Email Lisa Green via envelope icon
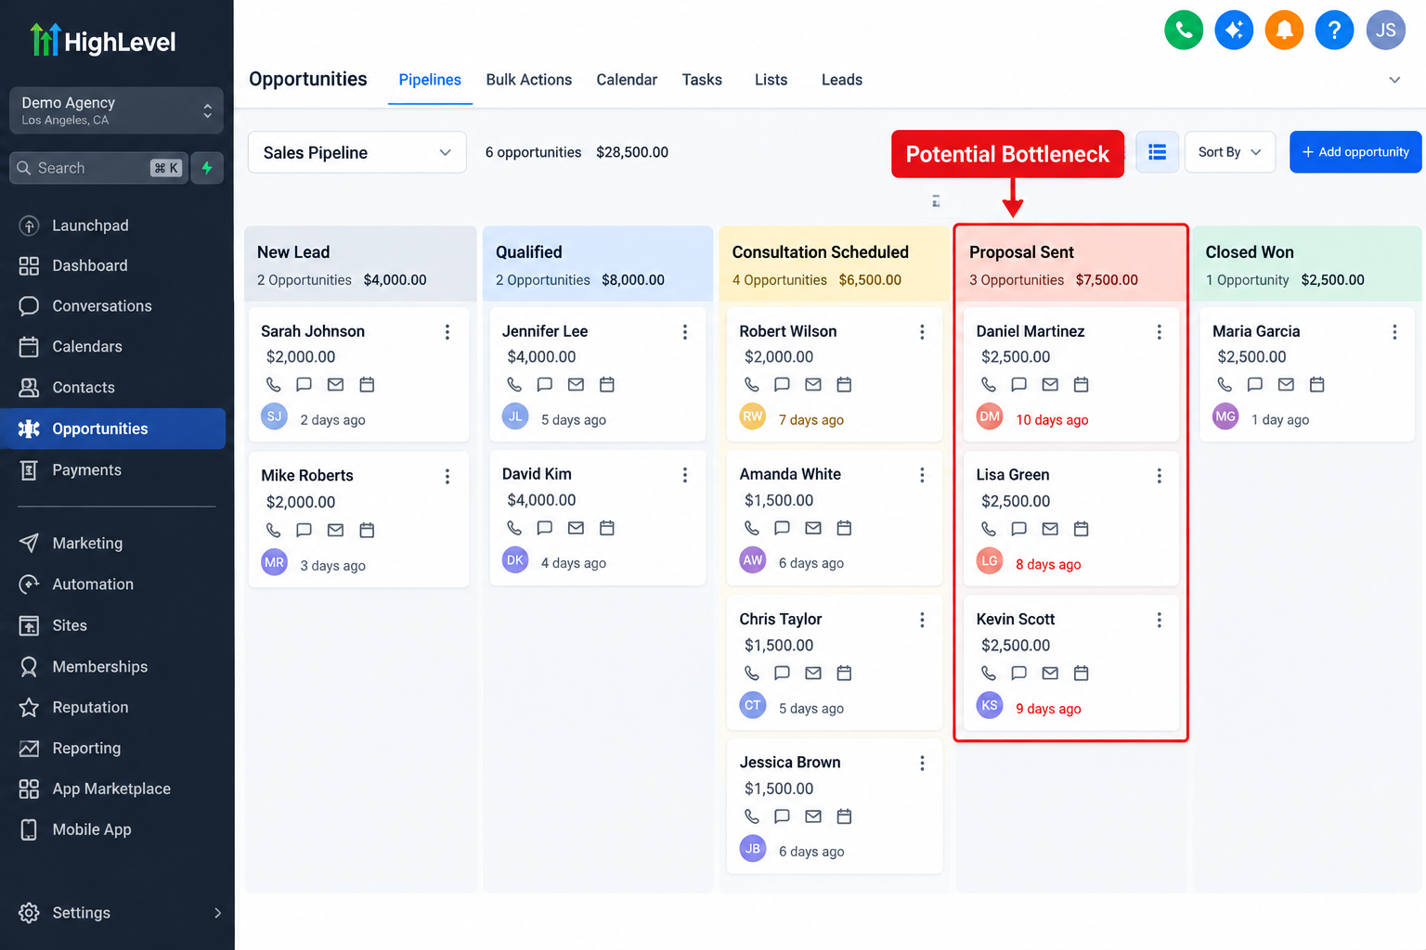 1050,529
